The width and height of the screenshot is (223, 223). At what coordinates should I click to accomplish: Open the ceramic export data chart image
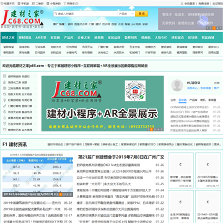(x=38, y=175)
